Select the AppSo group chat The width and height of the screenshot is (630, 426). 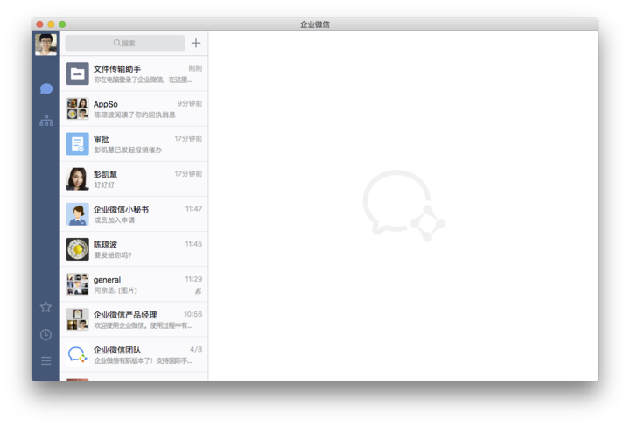tap(134, 108)
